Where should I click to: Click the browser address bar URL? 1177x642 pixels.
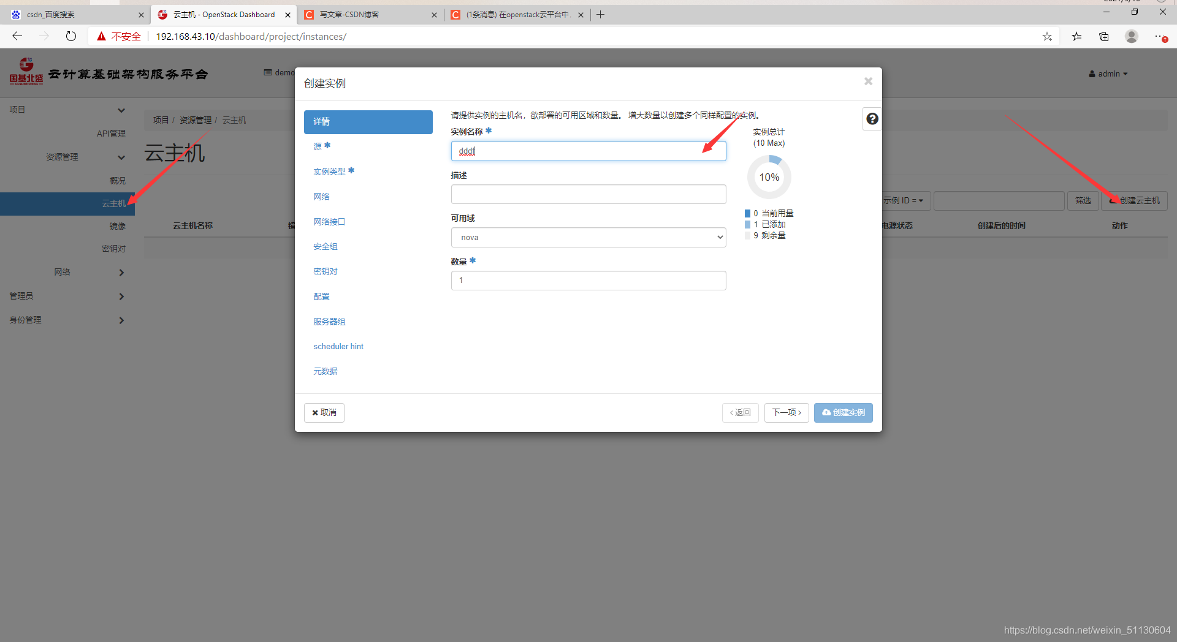click(x=251, y=37)
